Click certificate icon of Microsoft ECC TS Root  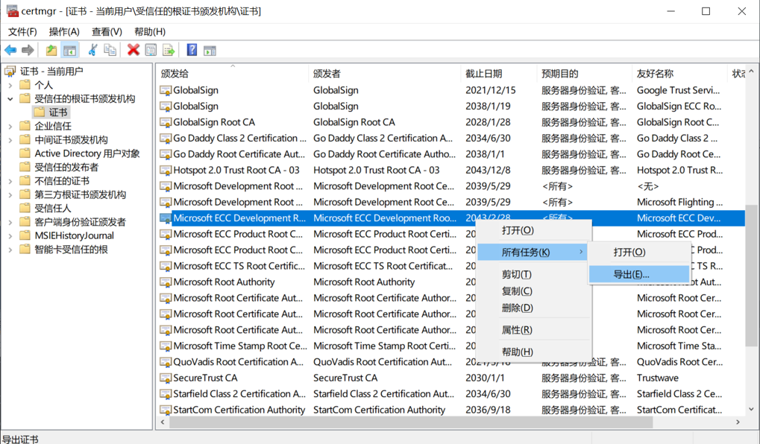click(x=166, y=266)
